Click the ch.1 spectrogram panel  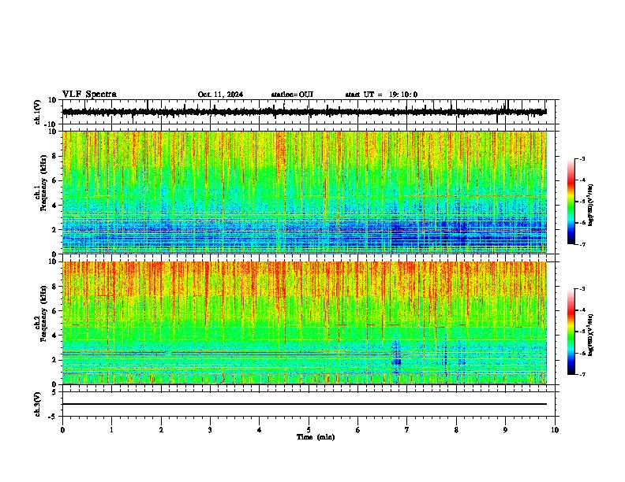(305, 192)
